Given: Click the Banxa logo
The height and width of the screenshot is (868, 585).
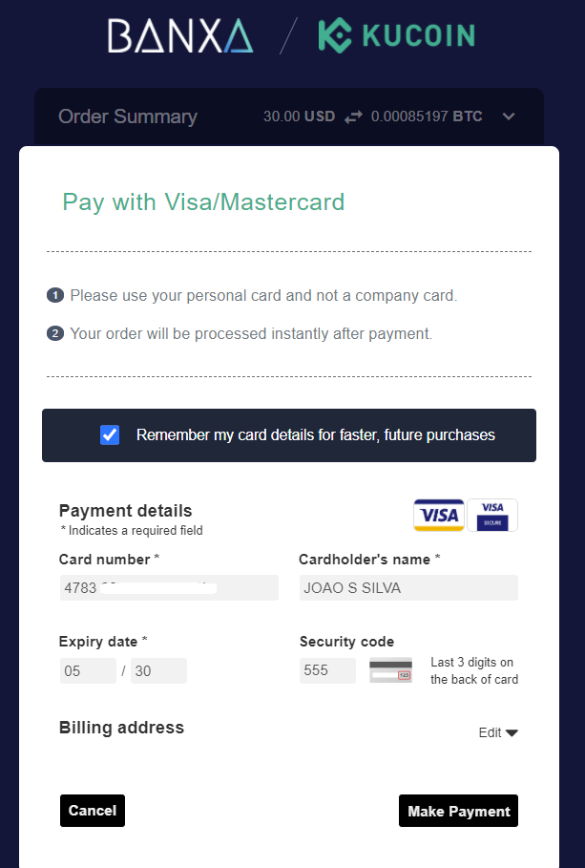Looking at the screenshot, I should point(180,35).
